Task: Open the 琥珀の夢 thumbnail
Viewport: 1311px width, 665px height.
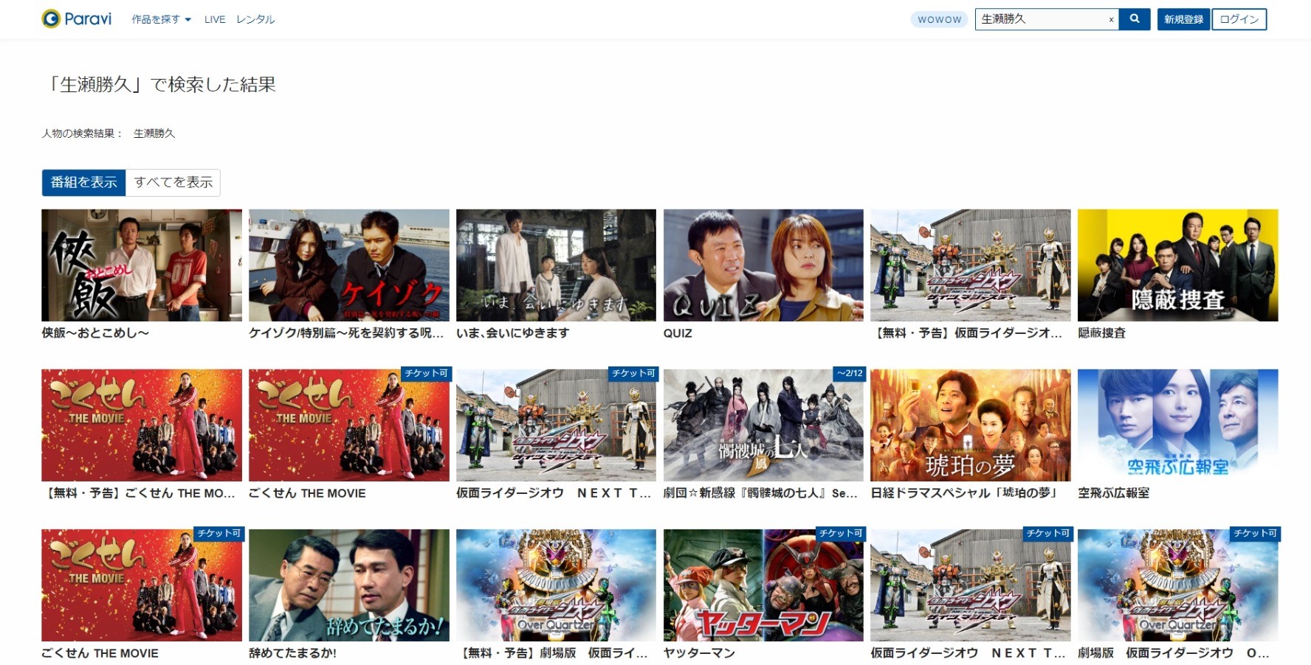Action: tap(970, 425)
